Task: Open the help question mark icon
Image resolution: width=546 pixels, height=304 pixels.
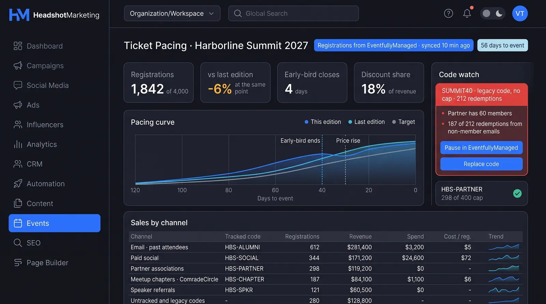Action: (x=448, y=13)
